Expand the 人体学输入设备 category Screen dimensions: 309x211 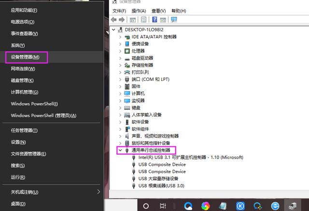click(120, 115)
